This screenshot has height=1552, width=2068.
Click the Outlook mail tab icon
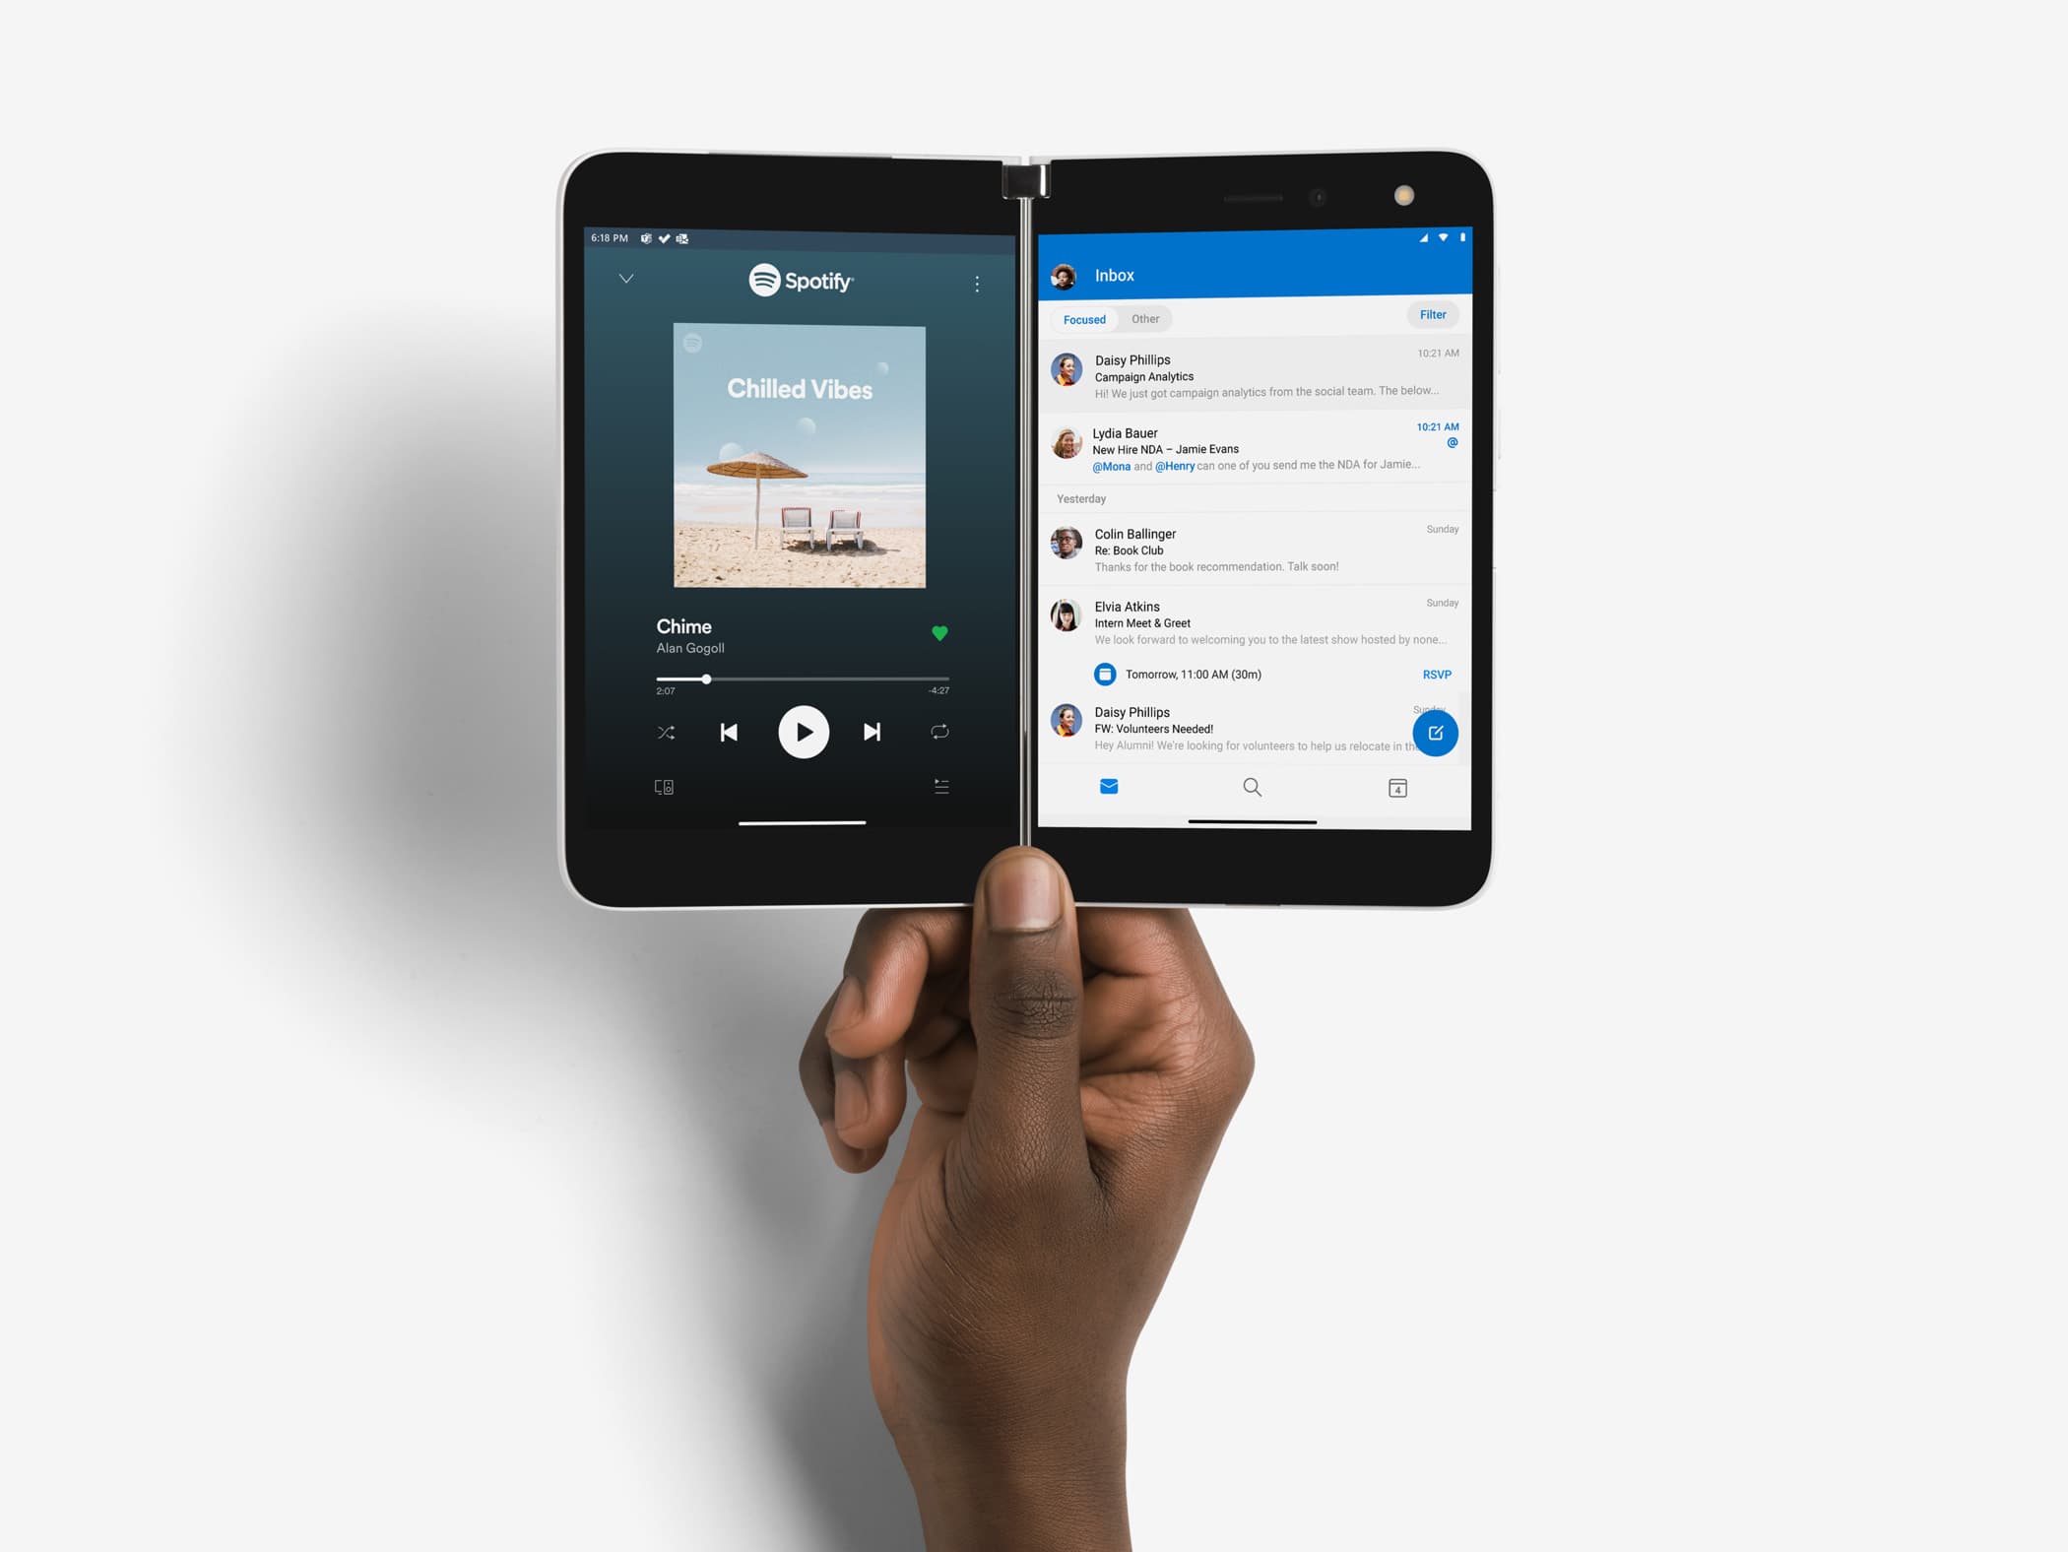pyautogui.click(x=1112, y=789)
